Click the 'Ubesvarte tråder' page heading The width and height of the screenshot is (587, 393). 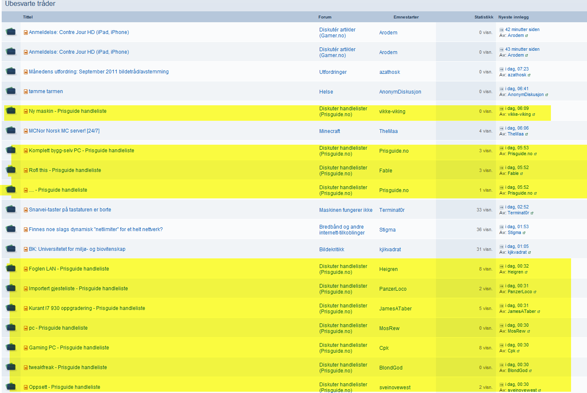pos(30,4)
